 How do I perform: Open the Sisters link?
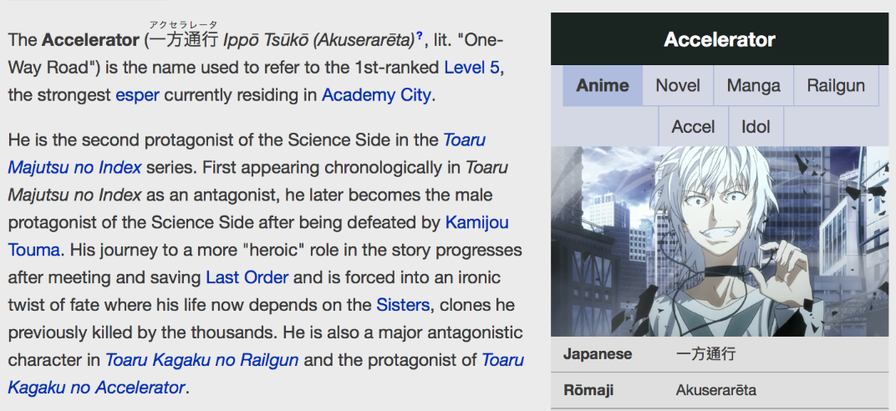403,305
